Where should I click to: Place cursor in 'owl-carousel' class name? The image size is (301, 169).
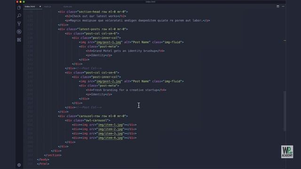96,120
